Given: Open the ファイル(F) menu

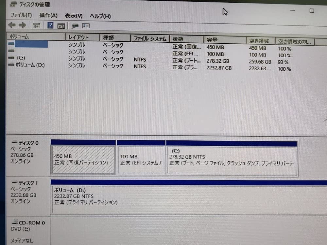Looking at the screenshot, I should coord(21,15).
